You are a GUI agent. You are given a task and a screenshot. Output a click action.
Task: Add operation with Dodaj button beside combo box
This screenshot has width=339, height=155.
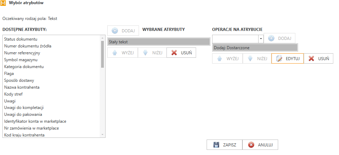[x=279, y=38]
